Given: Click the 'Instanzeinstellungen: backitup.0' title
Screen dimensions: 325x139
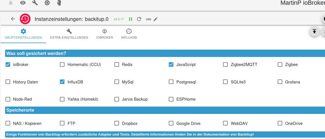Looking at the screenshot, I should [x=72, y=19].
